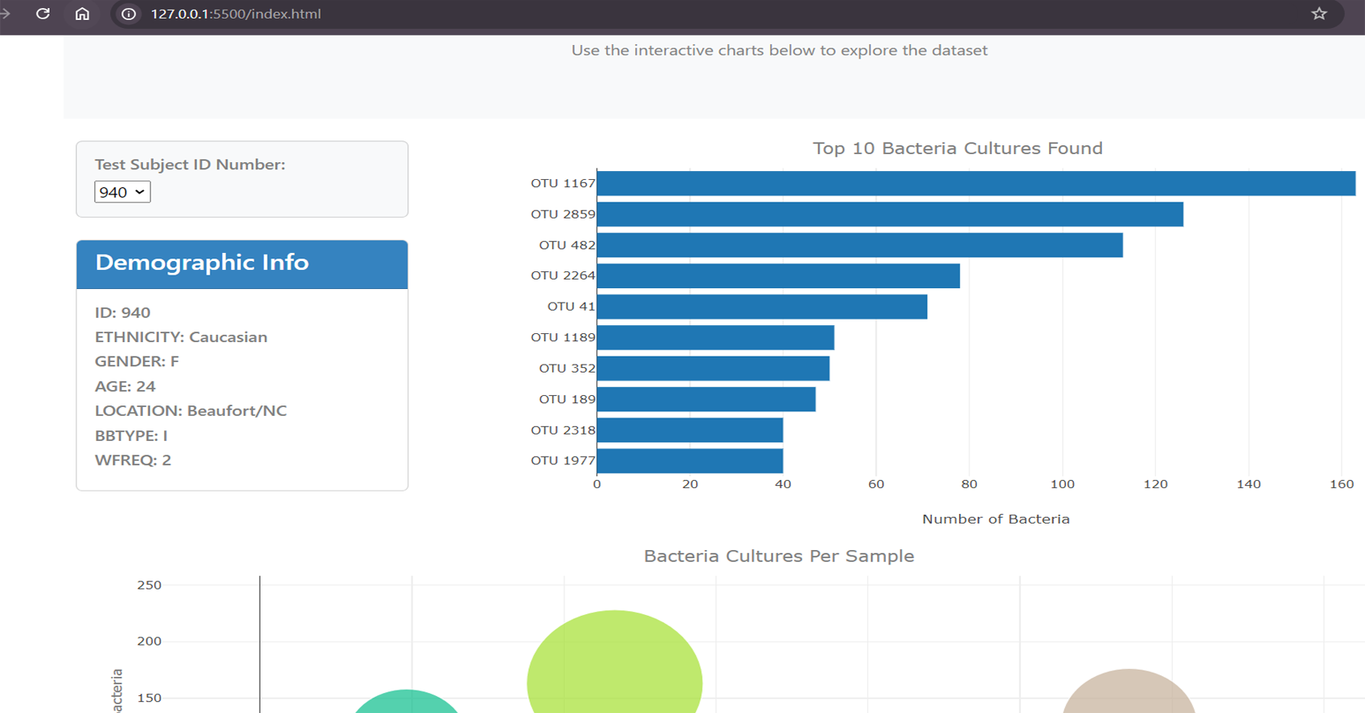Open the site information icon

point(128,14)
